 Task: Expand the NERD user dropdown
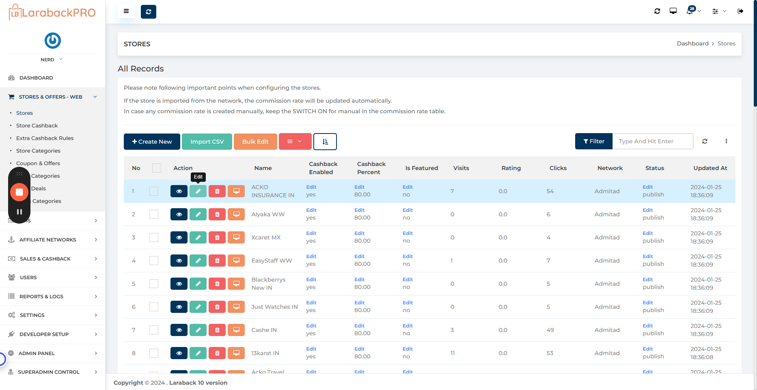pyautogui.click(x=52, y=60)
